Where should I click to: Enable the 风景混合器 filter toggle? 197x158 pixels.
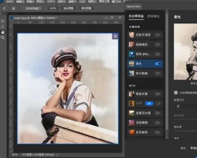coord(158,113)
